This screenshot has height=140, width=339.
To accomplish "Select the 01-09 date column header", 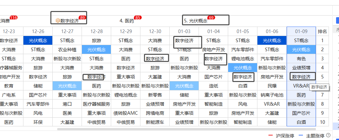I will click(x=301, y=31).
